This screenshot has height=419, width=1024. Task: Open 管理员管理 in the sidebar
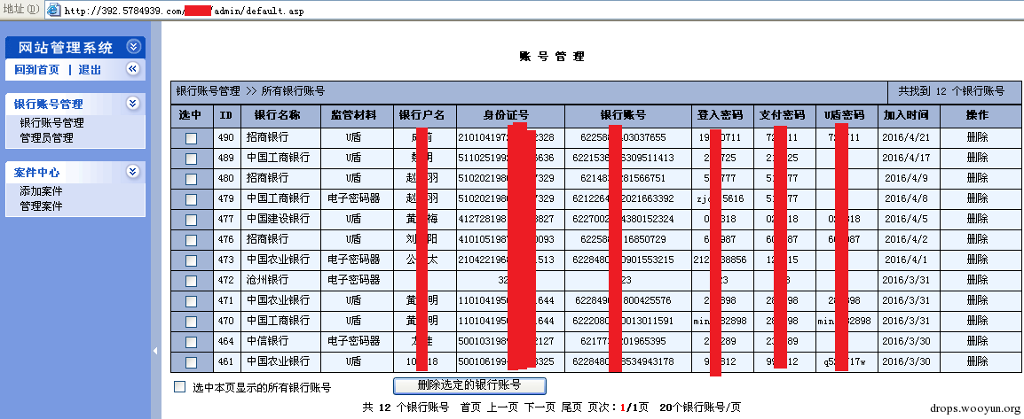pyautogui.click(x=46, y=138)
